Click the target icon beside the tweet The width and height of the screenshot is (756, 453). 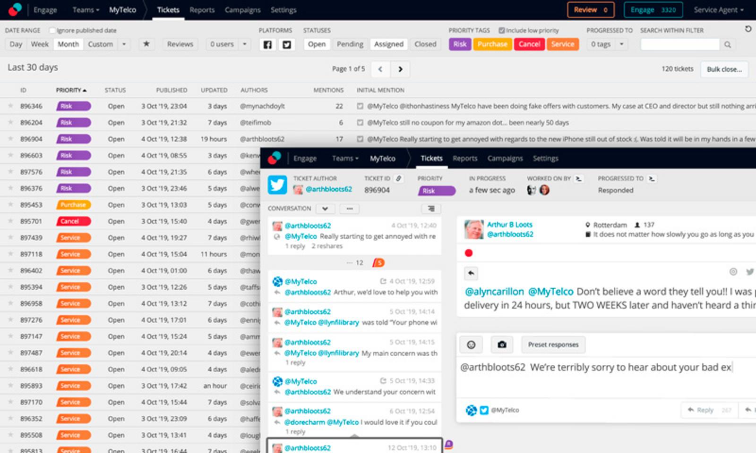tap(733, 271)
